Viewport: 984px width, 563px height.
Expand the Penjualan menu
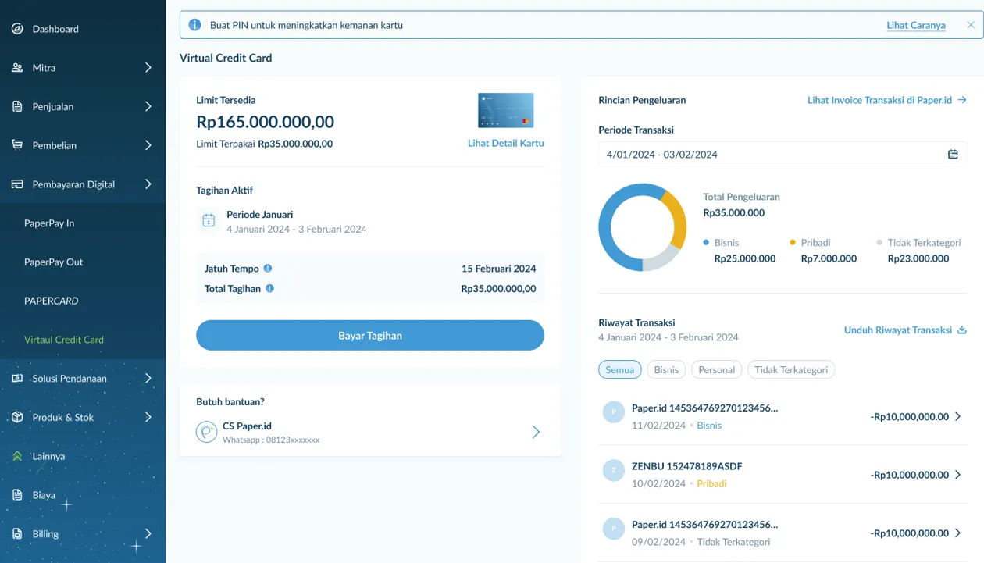point(148,107)
